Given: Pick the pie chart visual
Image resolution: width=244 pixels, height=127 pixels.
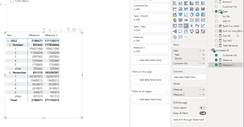Looking at the screenshot, I should pos(192,14).
